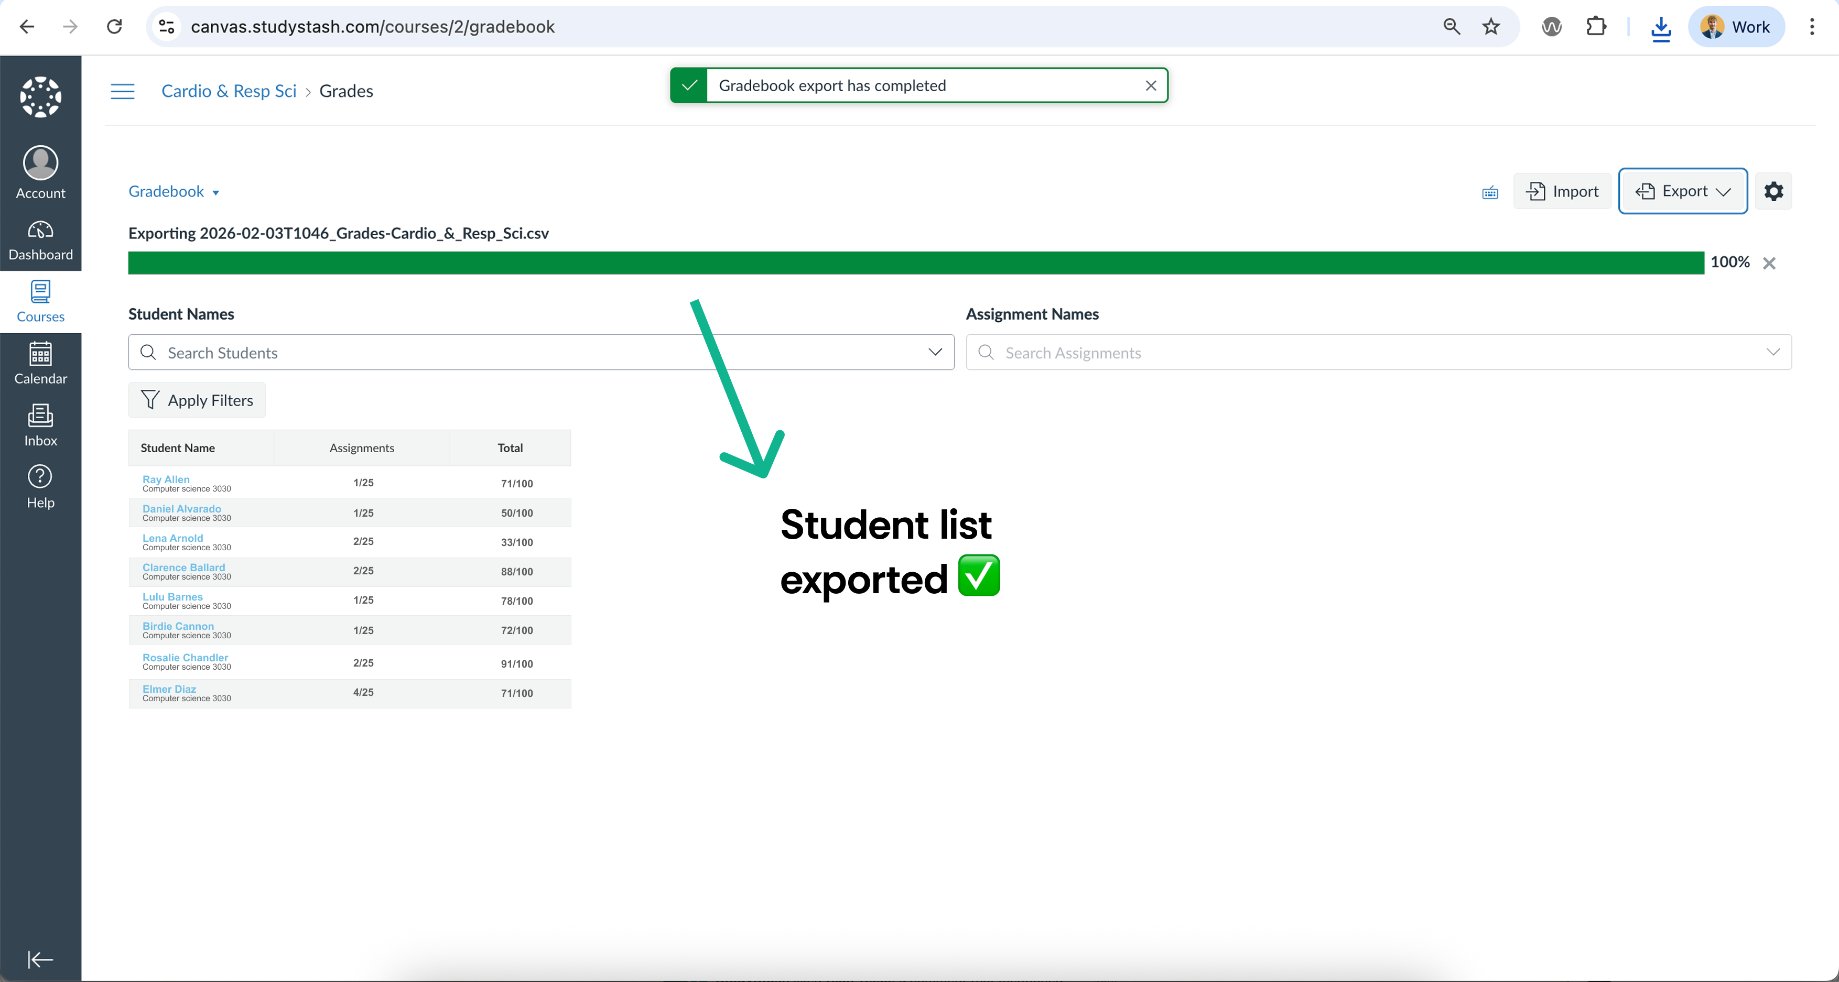Open Rosalie Chandler's student link
Screen dimensions: 1839x982
pyautogui.click(x=185, y=657)
